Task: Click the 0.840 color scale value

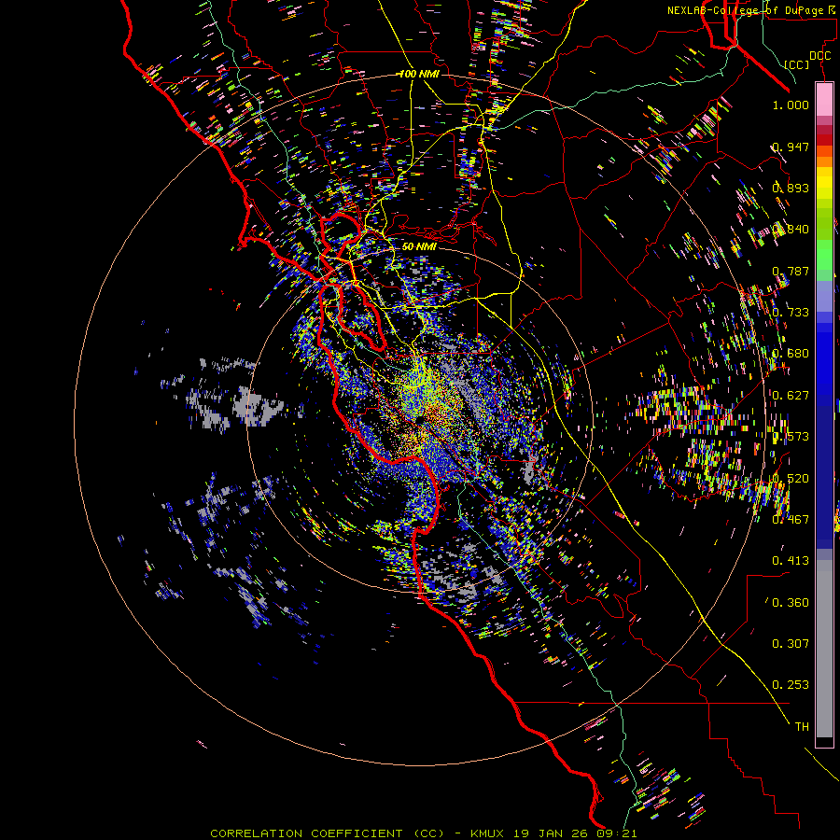Action: 791,230
